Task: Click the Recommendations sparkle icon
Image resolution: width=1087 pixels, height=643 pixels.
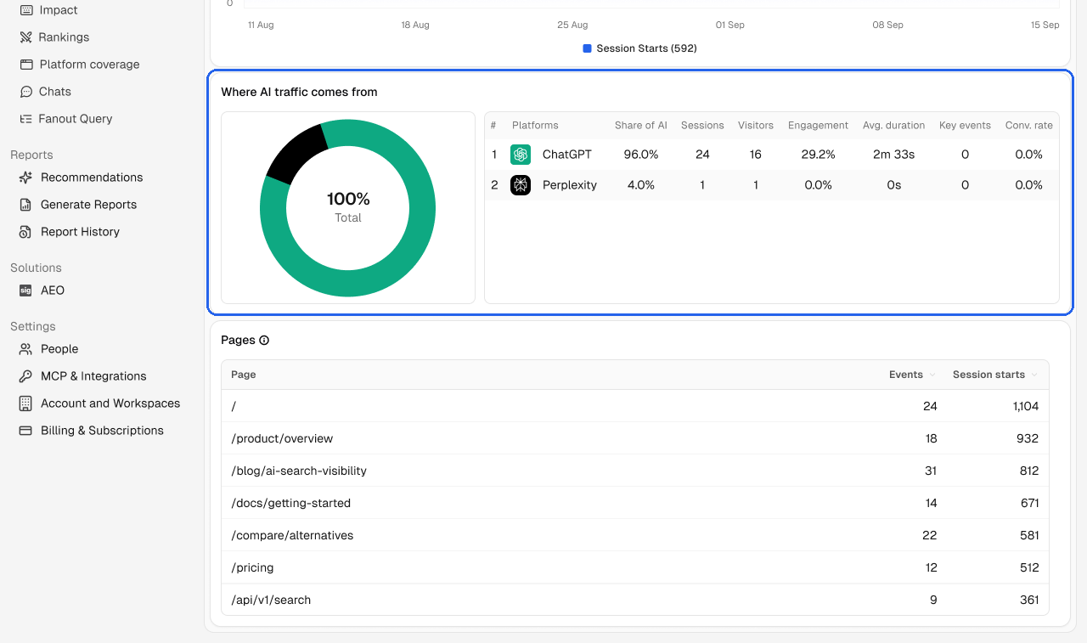Action: click(25, 178)
